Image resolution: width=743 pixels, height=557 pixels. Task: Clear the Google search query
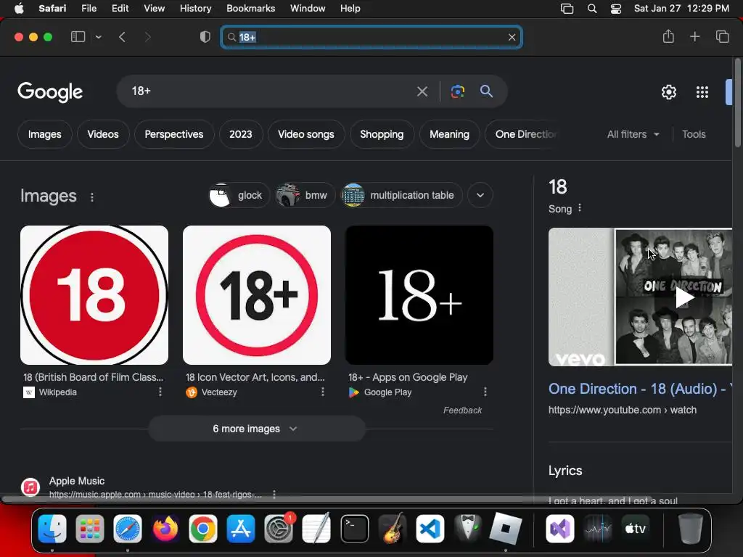click(422, 91)
